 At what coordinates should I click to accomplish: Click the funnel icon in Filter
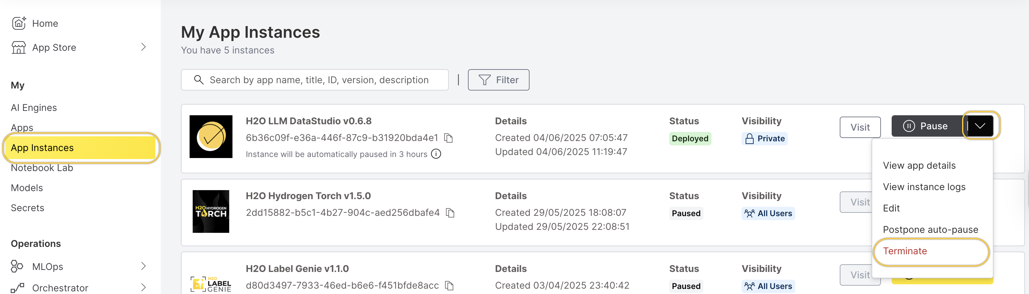coord(485,80)
